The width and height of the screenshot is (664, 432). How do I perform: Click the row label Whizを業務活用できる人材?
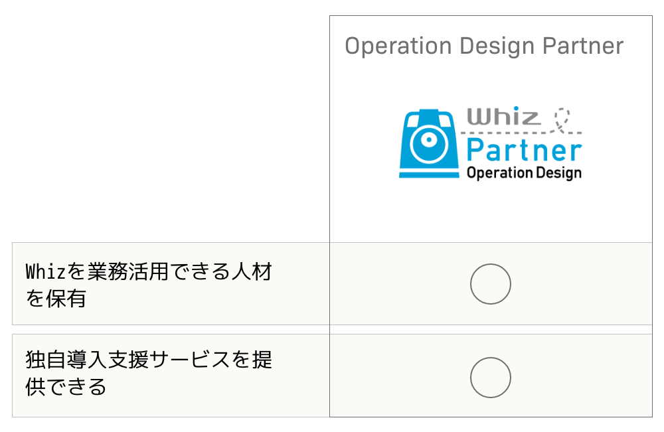coord(149,271)
